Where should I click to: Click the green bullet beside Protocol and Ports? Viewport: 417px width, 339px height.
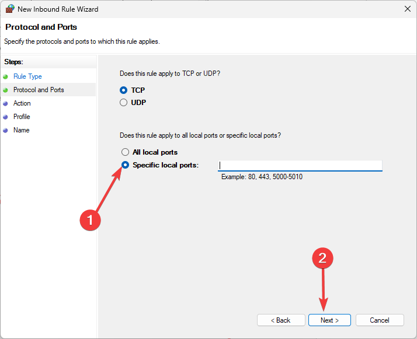(x=5, y=90)
